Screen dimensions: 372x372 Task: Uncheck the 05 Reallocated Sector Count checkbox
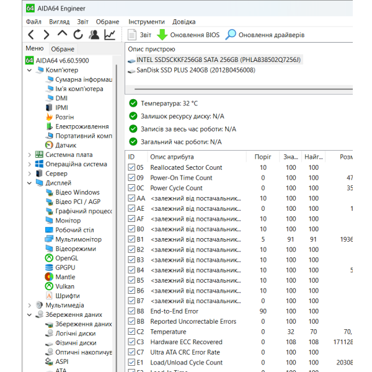[131, 167]
